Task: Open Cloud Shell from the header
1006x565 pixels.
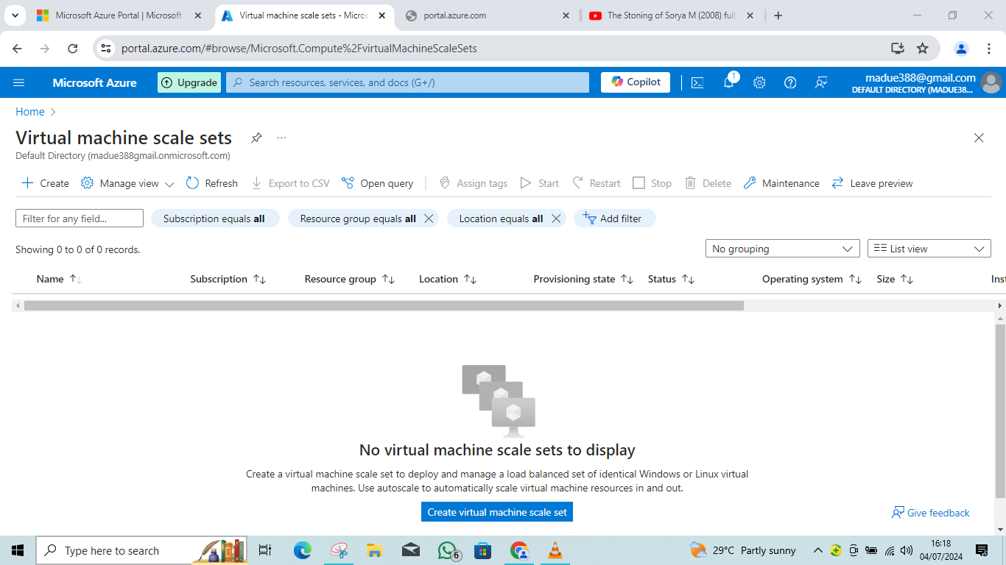Action: (697, 82)
